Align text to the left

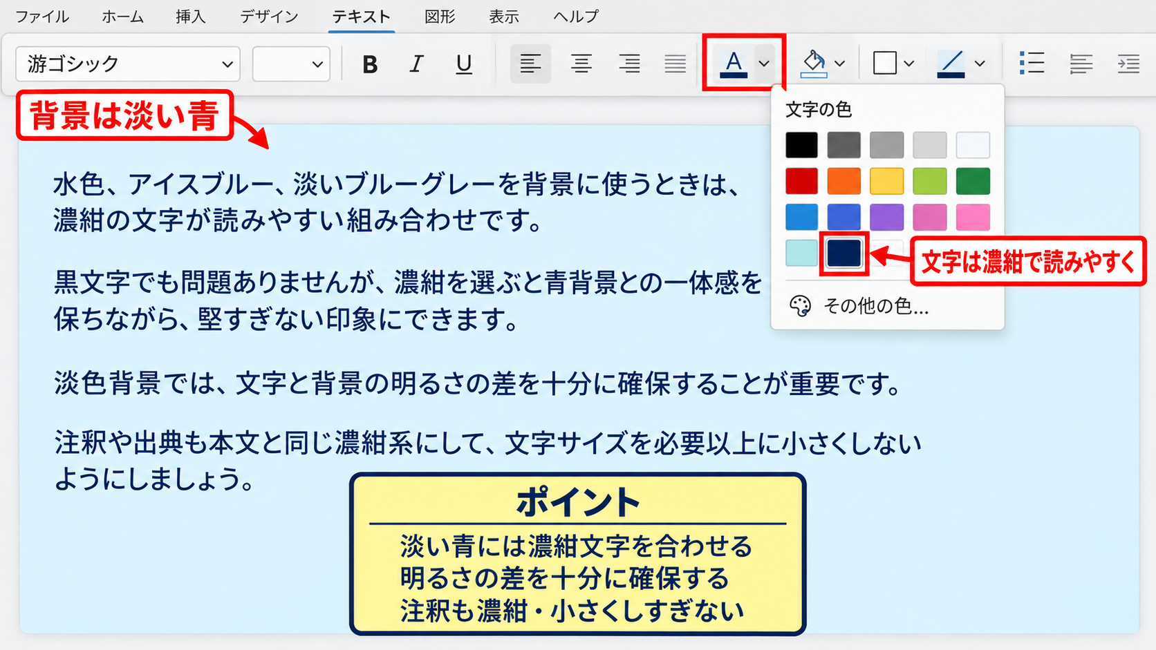pos(530,64)
